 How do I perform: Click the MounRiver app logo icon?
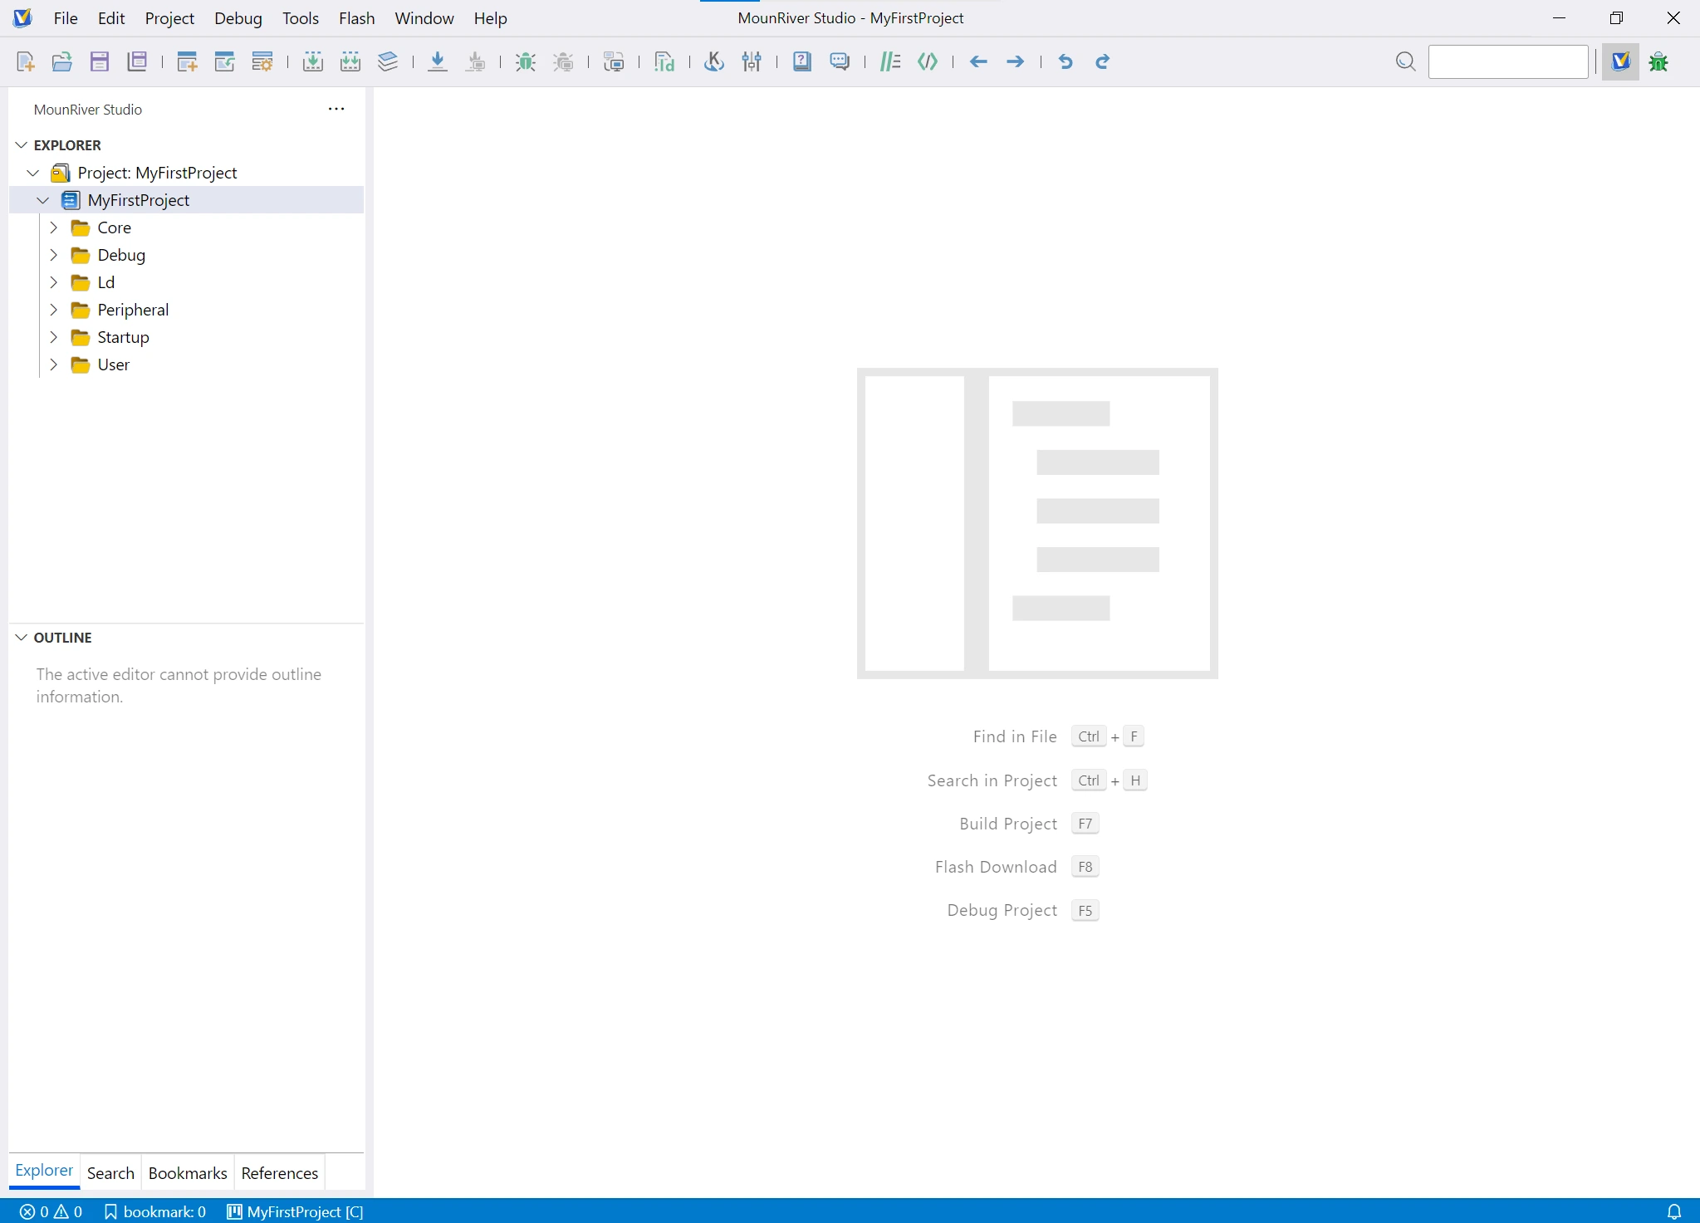point(23,18)
